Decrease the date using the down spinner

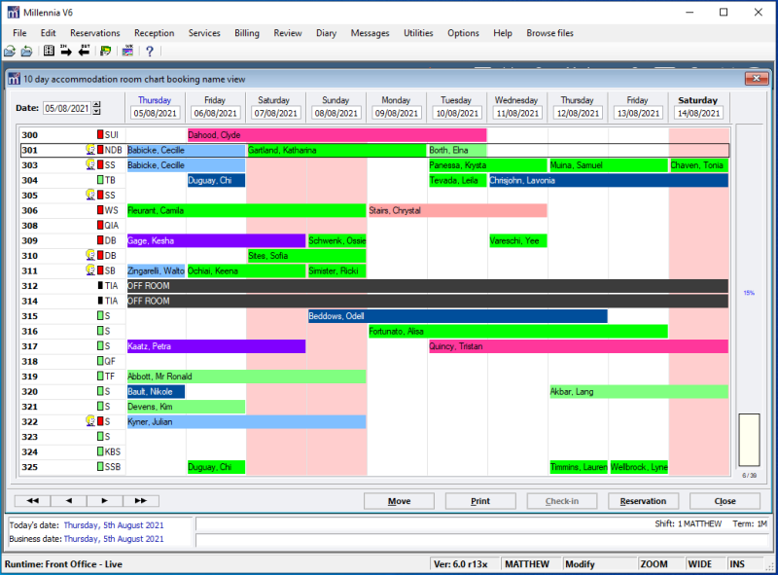tap(96, 112)
